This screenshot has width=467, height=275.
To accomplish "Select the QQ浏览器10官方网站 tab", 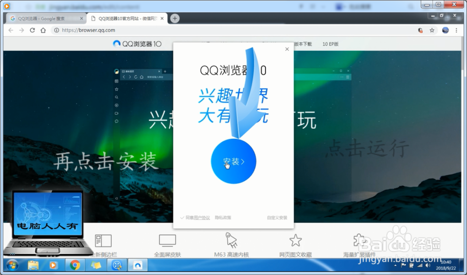I will tap(127, 19).
